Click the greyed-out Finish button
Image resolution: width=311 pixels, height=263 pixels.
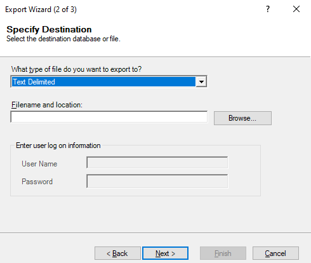(223, 253)
